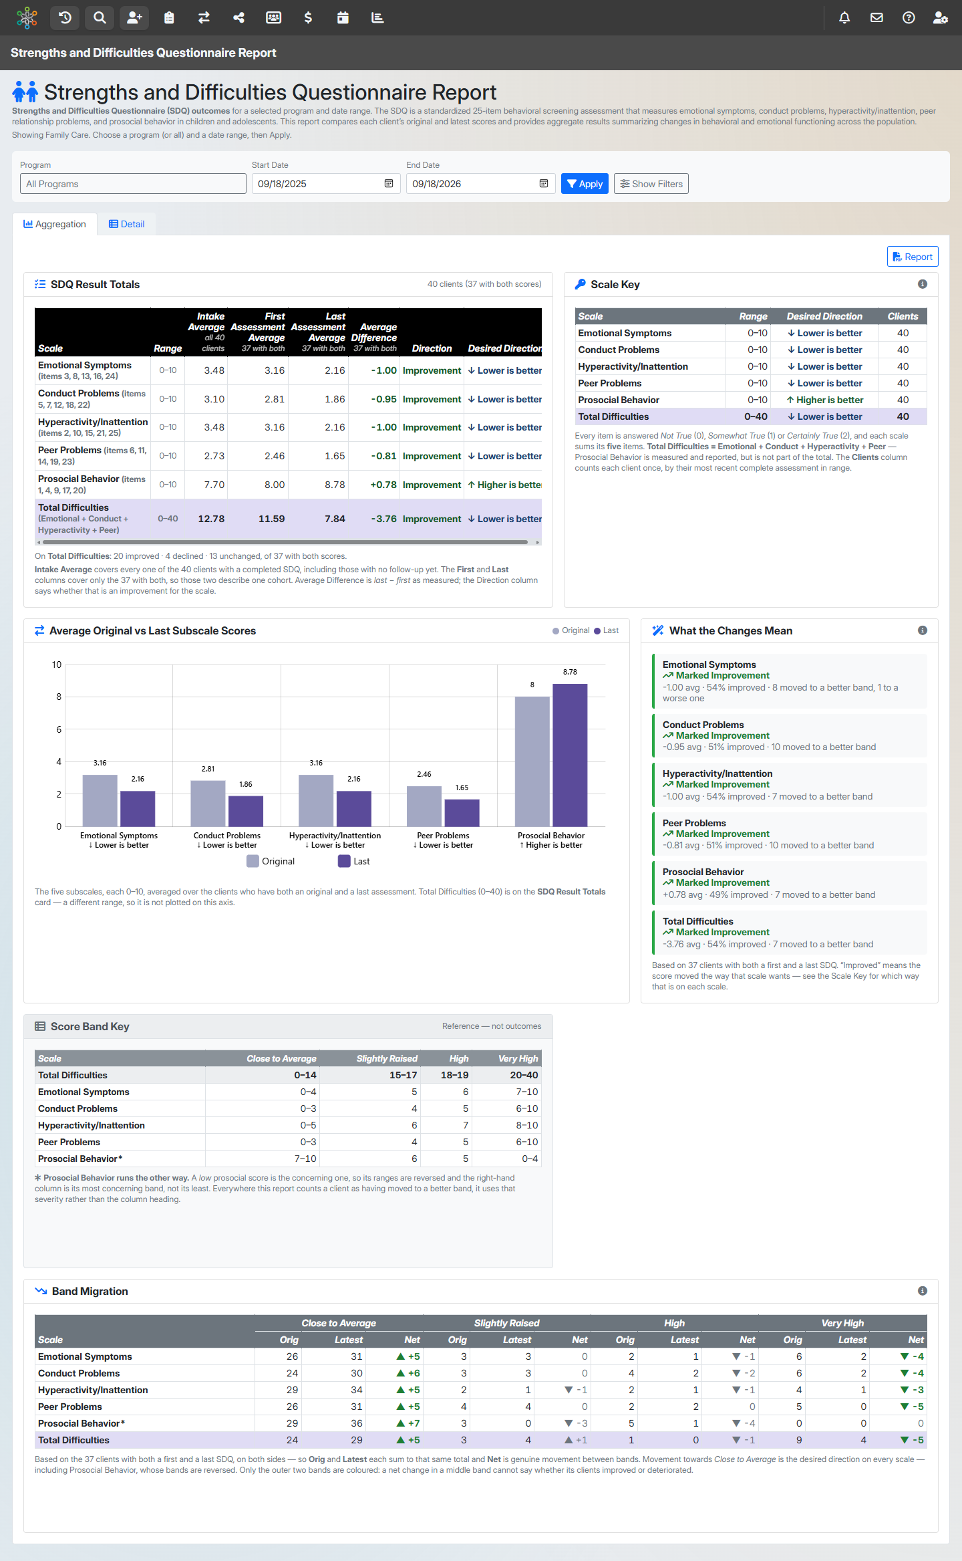Check the notifications bell
This screenshot has width=962, height=1561.
[844, 17]
